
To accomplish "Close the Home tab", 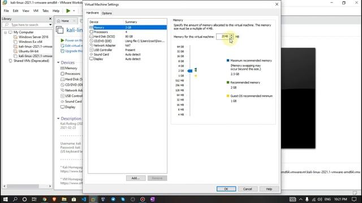I will [x=74, y=21].
